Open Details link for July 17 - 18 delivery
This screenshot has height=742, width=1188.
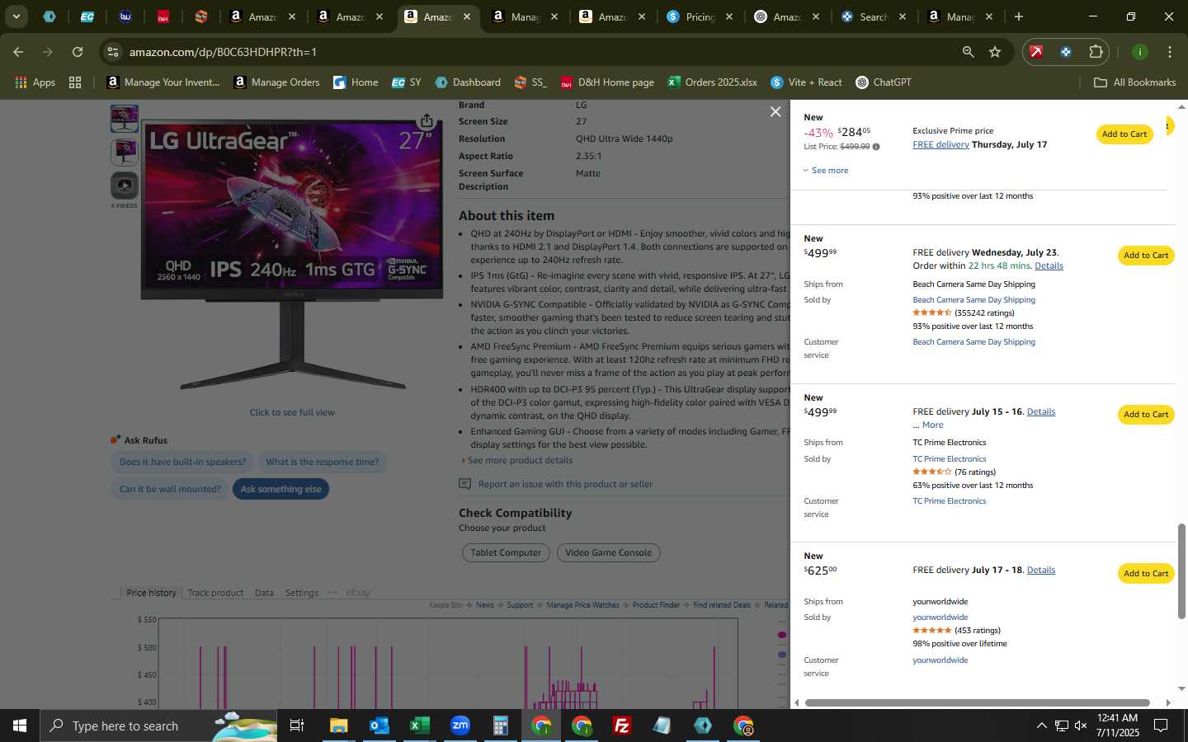[1041, 570]
